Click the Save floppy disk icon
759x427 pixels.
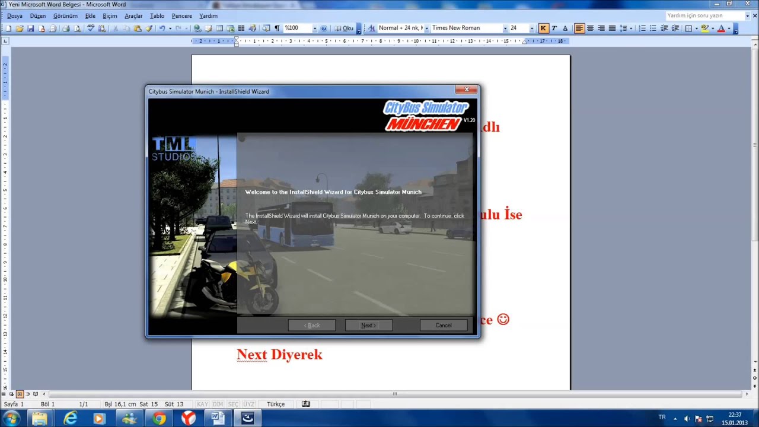click(31, 28)
